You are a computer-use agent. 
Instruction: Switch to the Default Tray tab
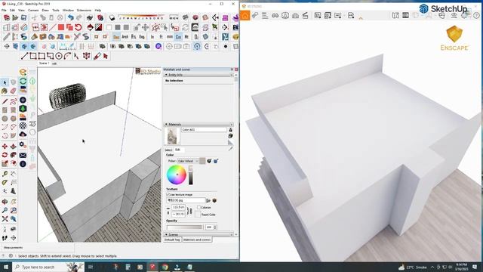[172, 240]
